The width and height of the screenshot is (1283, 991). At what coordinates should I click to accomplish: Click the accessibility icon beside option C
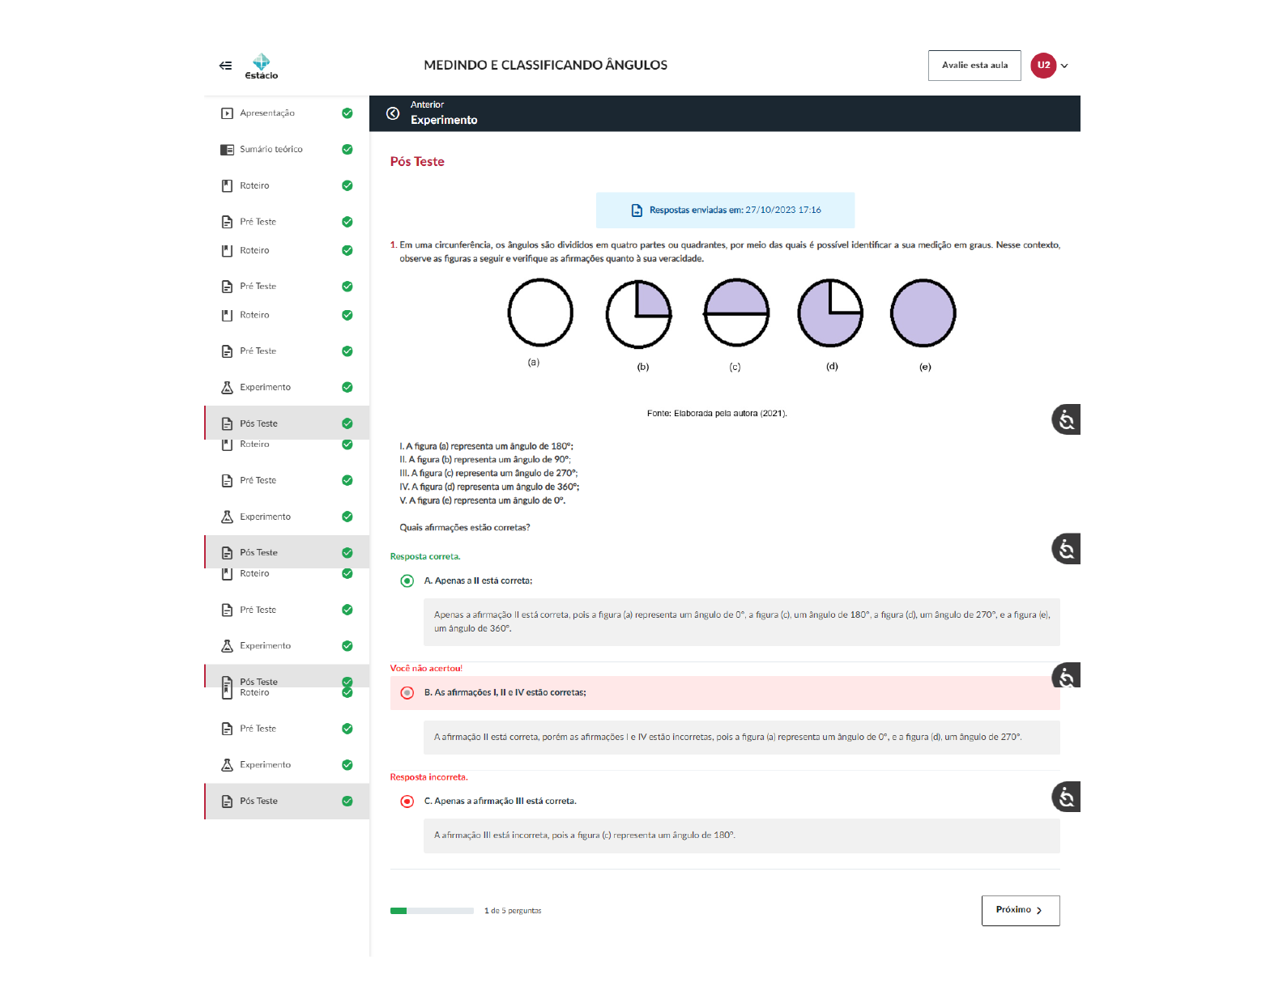tap(1066, 797)
